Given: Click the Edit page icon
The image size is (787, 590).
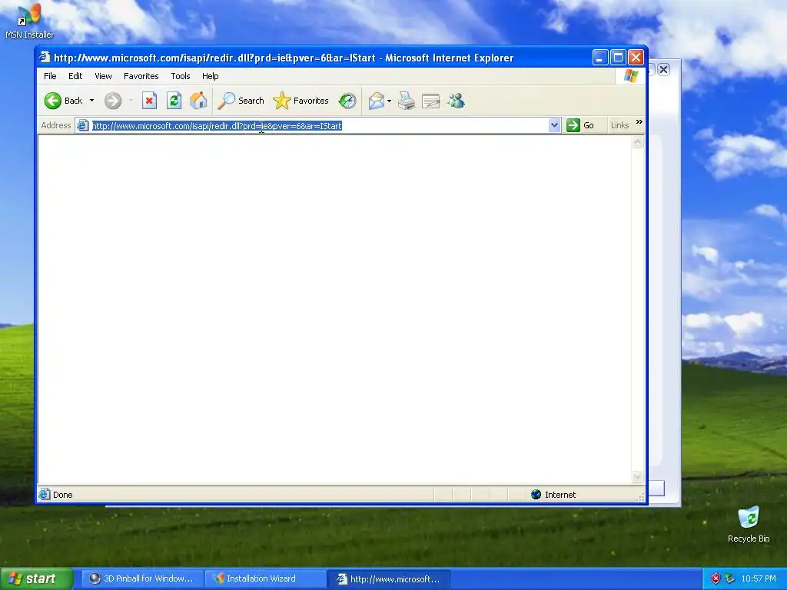Looking at the screenshot, I should coord(430,101).
